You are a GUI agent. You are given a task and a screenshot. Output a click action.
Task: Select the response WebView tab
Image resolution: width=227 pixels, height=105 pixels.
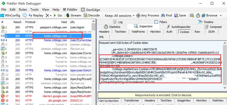[218, 100]
